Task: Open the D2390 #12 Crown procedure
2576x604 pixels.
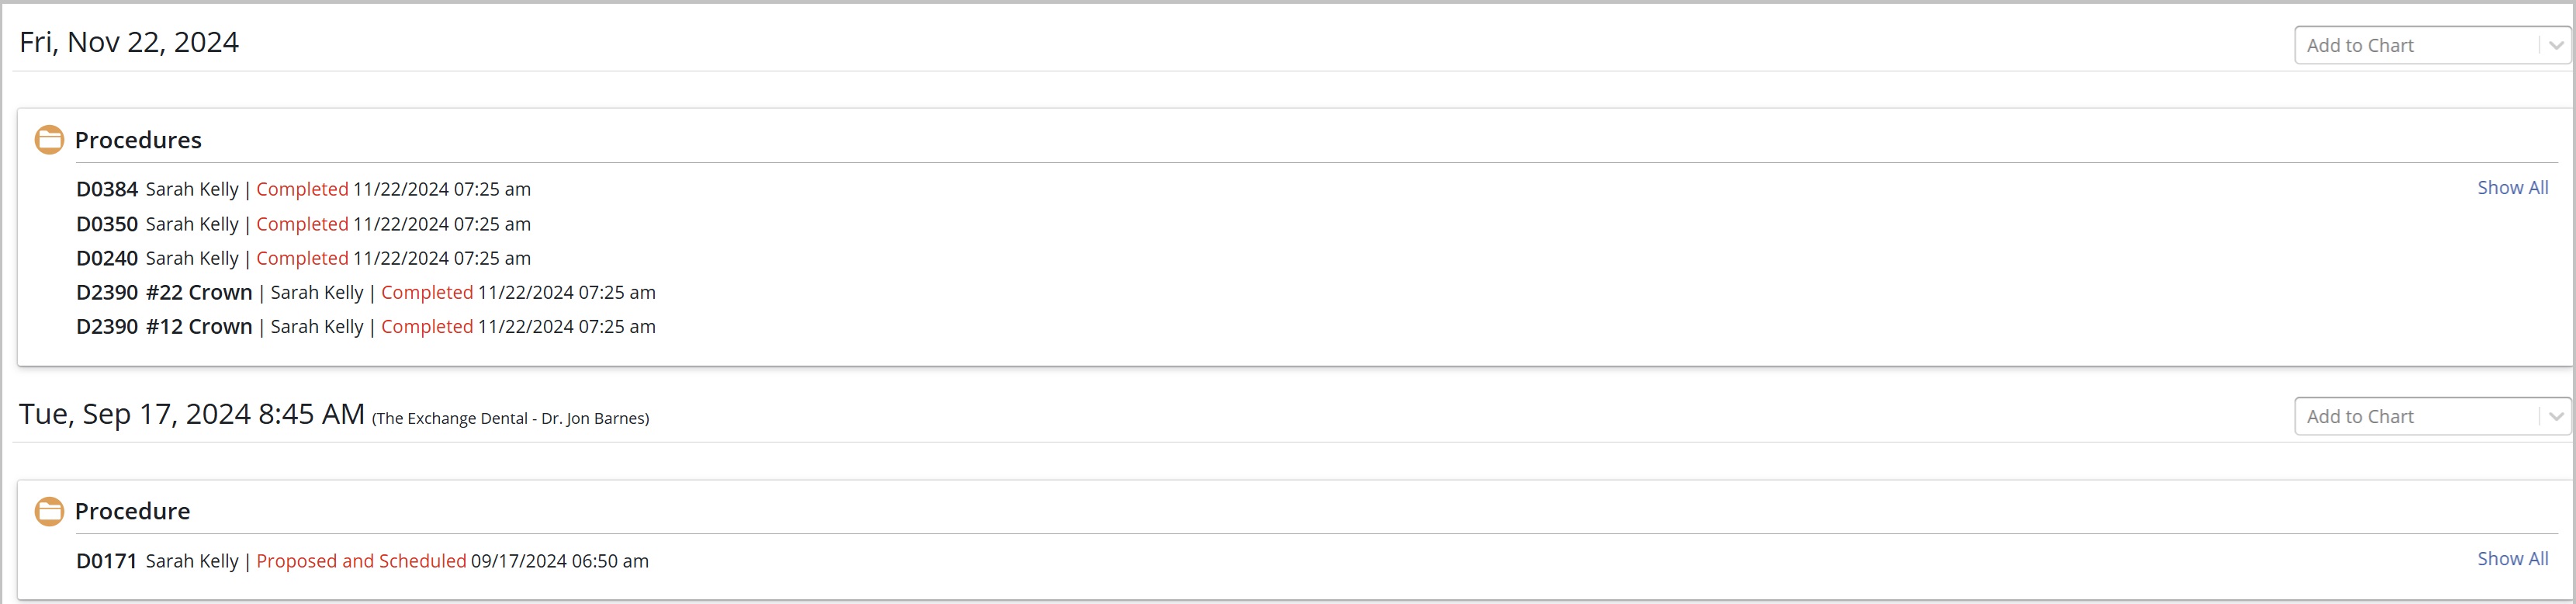Action: 164,326
